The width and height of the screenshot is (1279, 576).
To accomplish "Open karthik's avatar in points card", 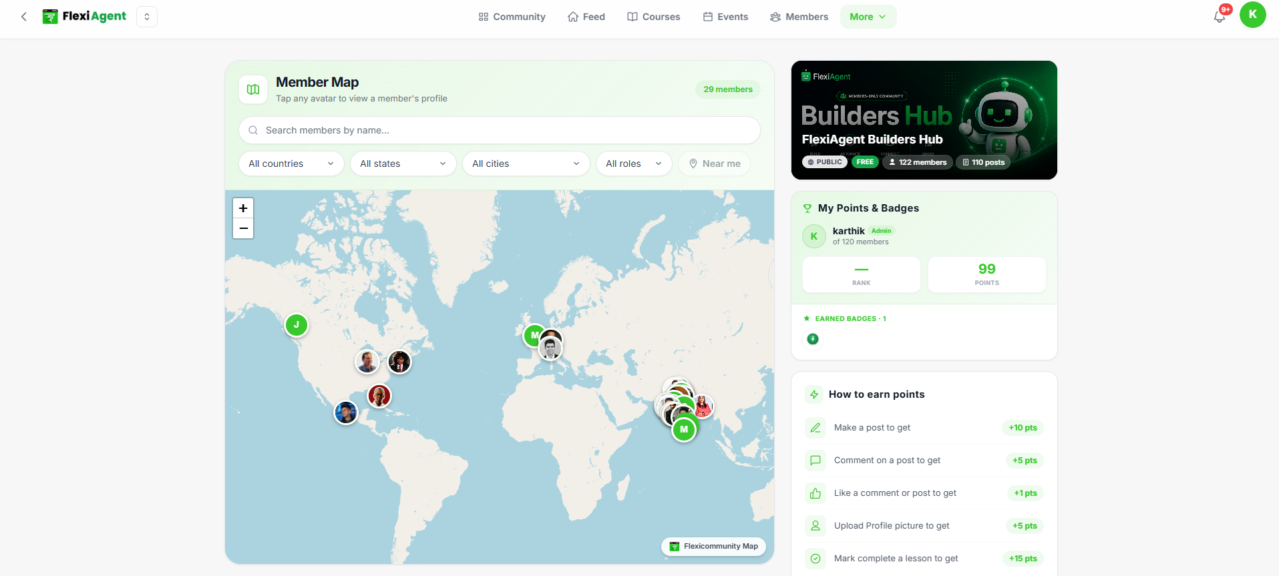I will coord(814,236).
